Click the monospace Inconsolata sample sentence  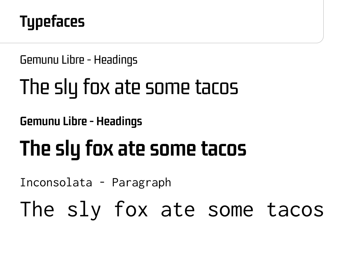[x=172, y=210]
